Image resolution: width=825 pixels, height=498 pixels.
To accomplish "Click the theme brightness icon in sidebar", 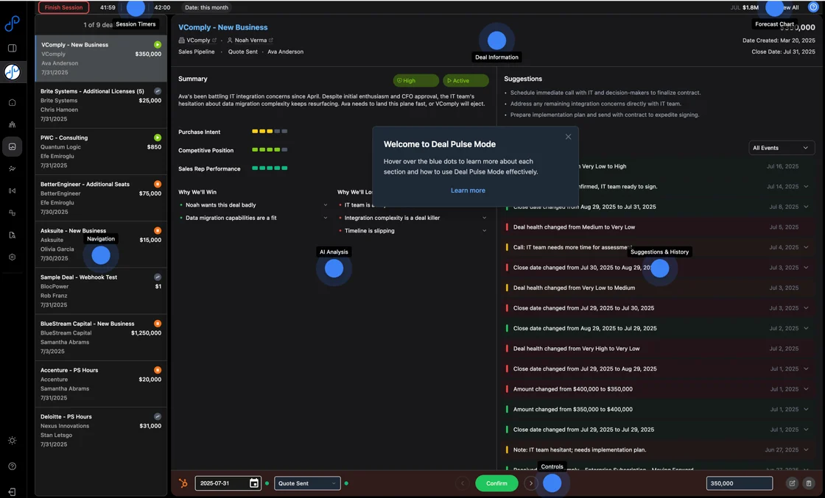I will coord(12,440).
